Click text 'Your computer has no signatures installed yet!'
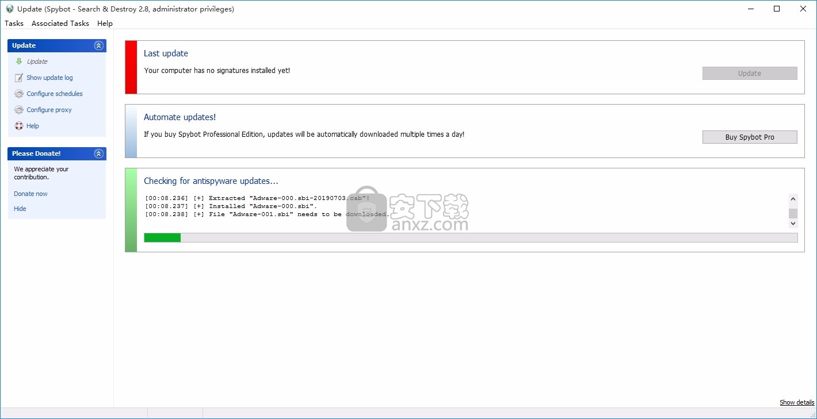This screenshot has height=419, width=817. 217,70
